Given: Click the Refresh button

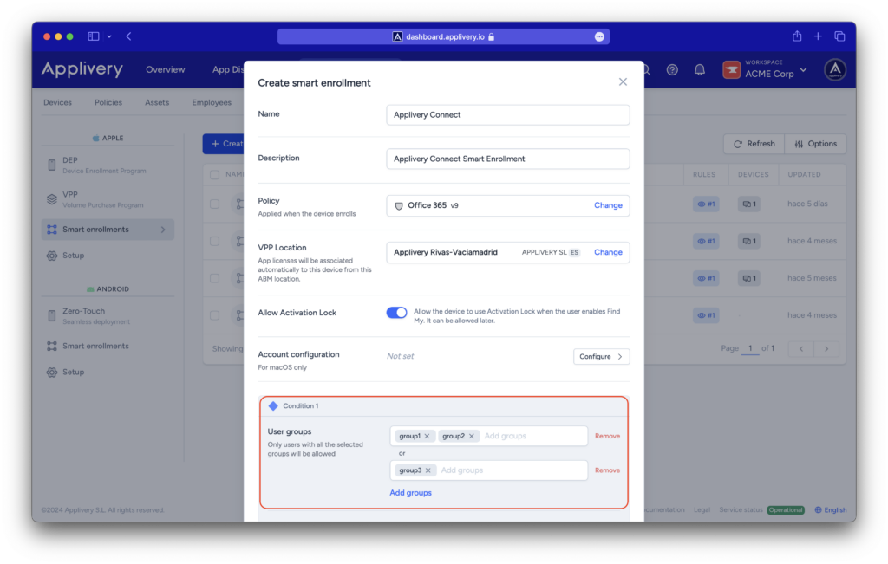Looking at the screenshot, I should coord(754,144).
